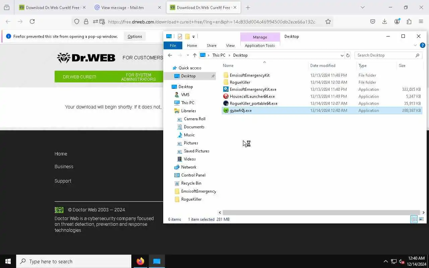Click the tracking protection shield icon

(x=77, y=21)
